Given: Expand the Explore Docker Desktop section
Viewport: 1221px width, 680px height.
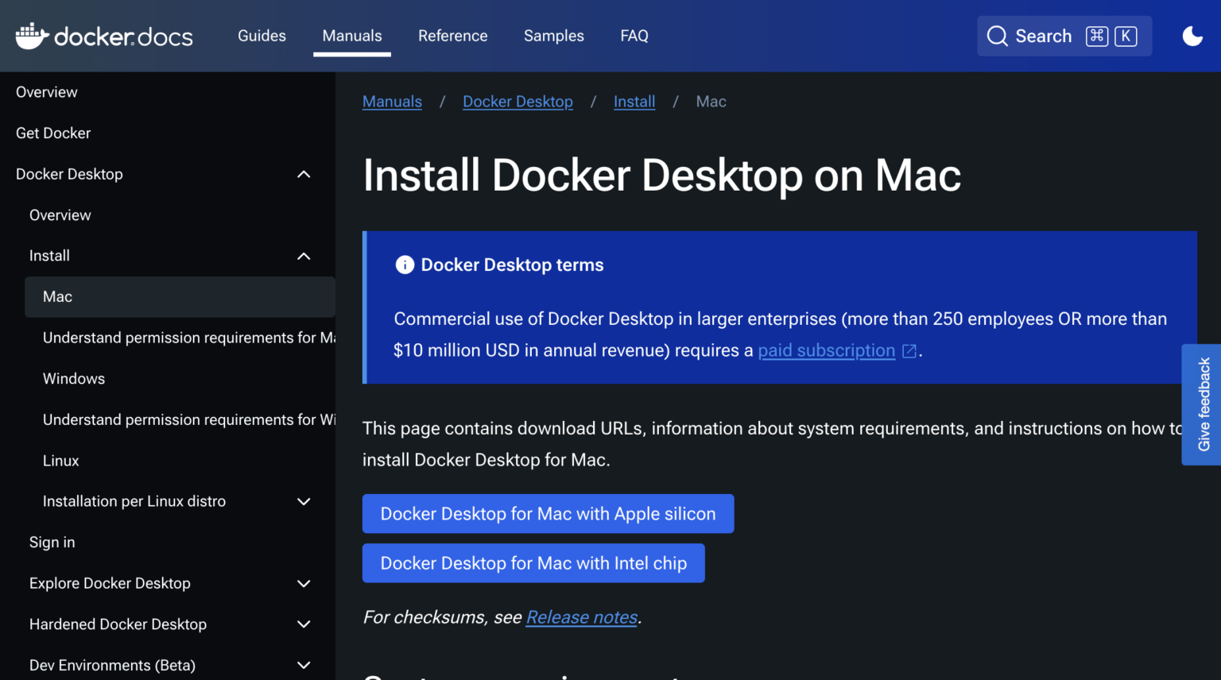Looking at the screenshot, I should coord(304,583).
